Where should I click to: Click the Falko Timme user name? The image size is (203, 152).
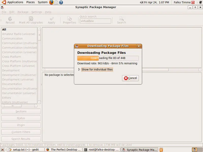(182, 2)
